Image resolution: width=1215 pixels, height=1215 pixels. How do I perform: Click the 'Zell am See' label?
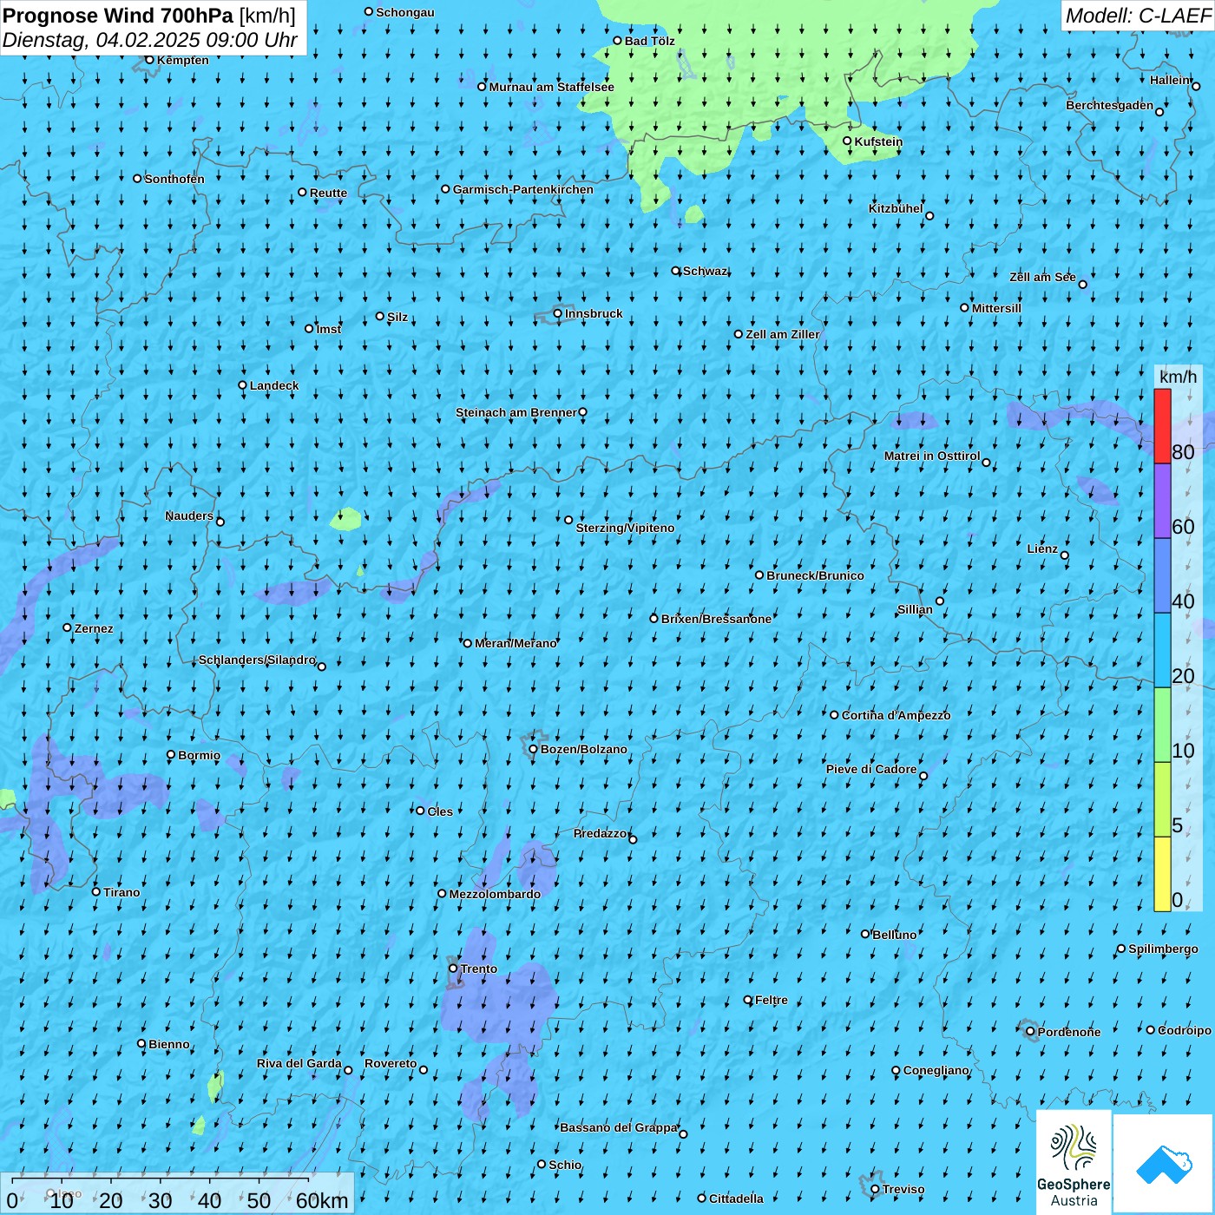tap(1042, 277)
